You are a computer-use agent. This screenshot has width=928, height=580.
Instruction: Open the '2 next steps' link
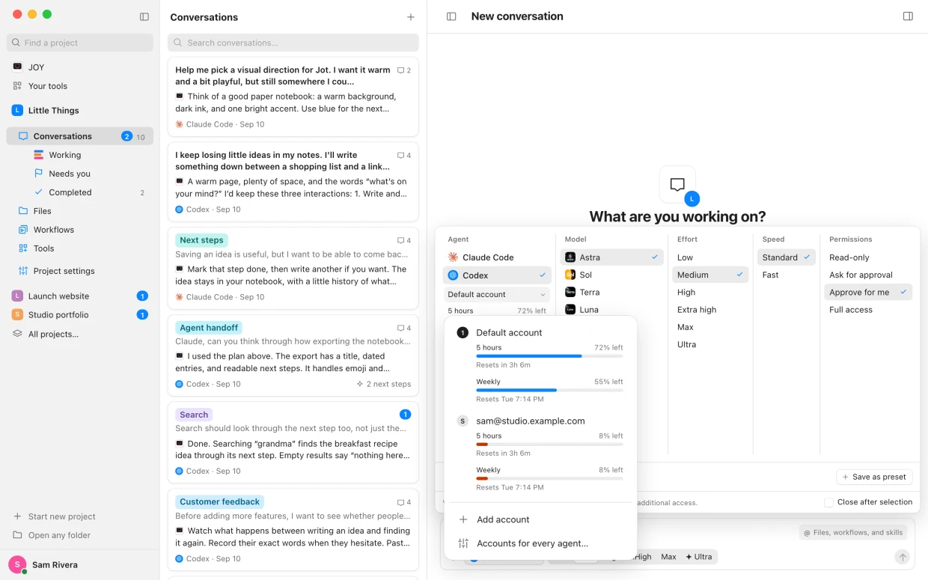point(384,384)
